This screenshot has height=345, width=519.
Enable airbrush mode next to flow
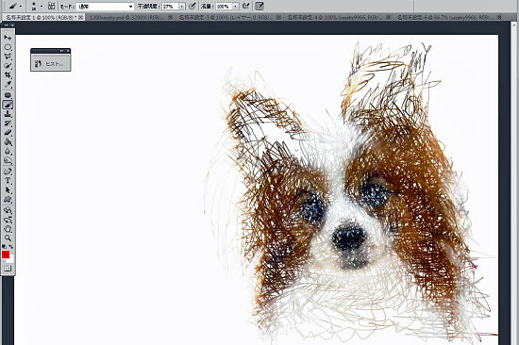245,6
